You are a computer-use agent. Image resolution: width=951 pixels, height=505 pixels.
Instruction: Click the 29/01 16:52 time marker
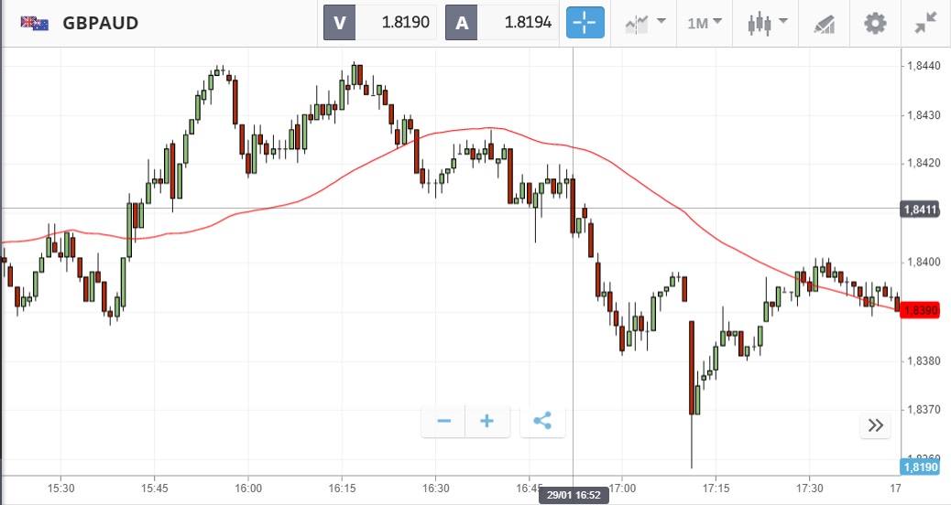click(x=573, y=495)
